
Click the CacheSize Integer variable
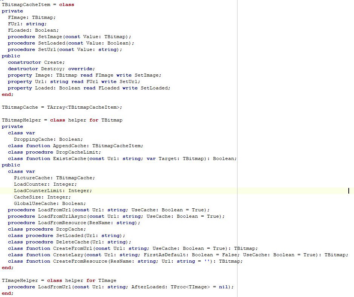pyautogui.click(x=27, y=197)
